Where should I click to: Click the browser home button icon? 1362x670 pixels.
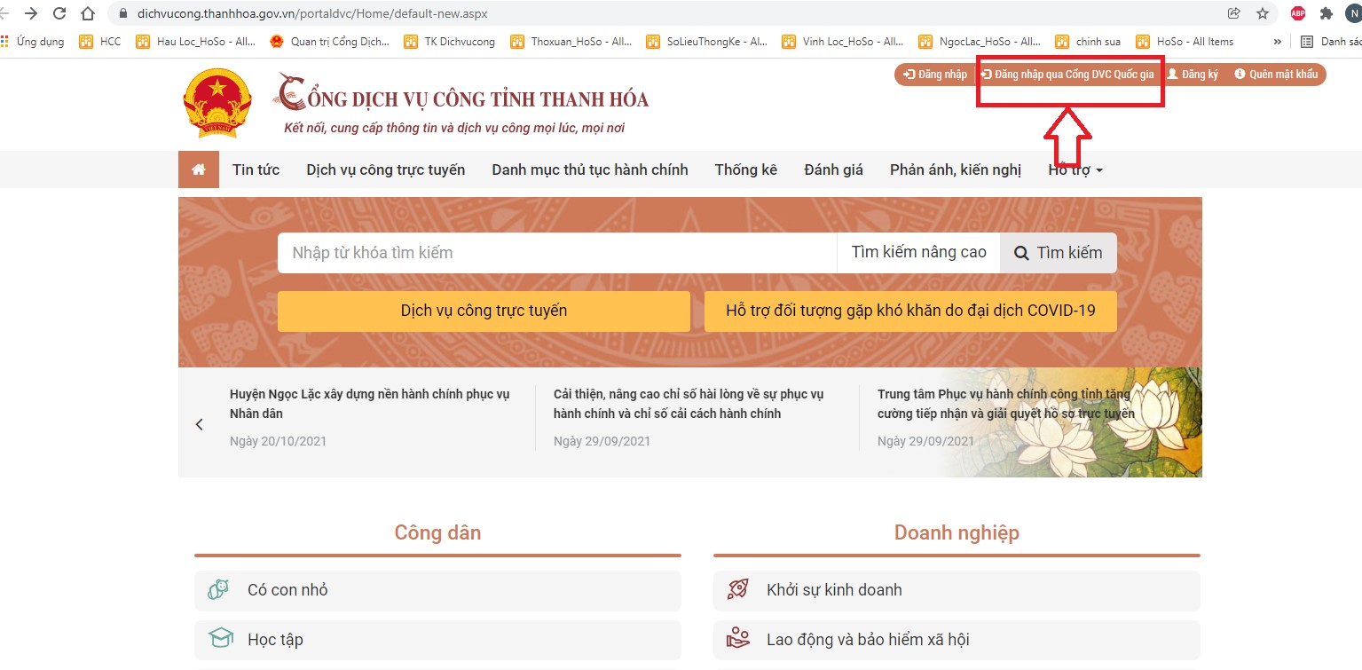(87, 14)
